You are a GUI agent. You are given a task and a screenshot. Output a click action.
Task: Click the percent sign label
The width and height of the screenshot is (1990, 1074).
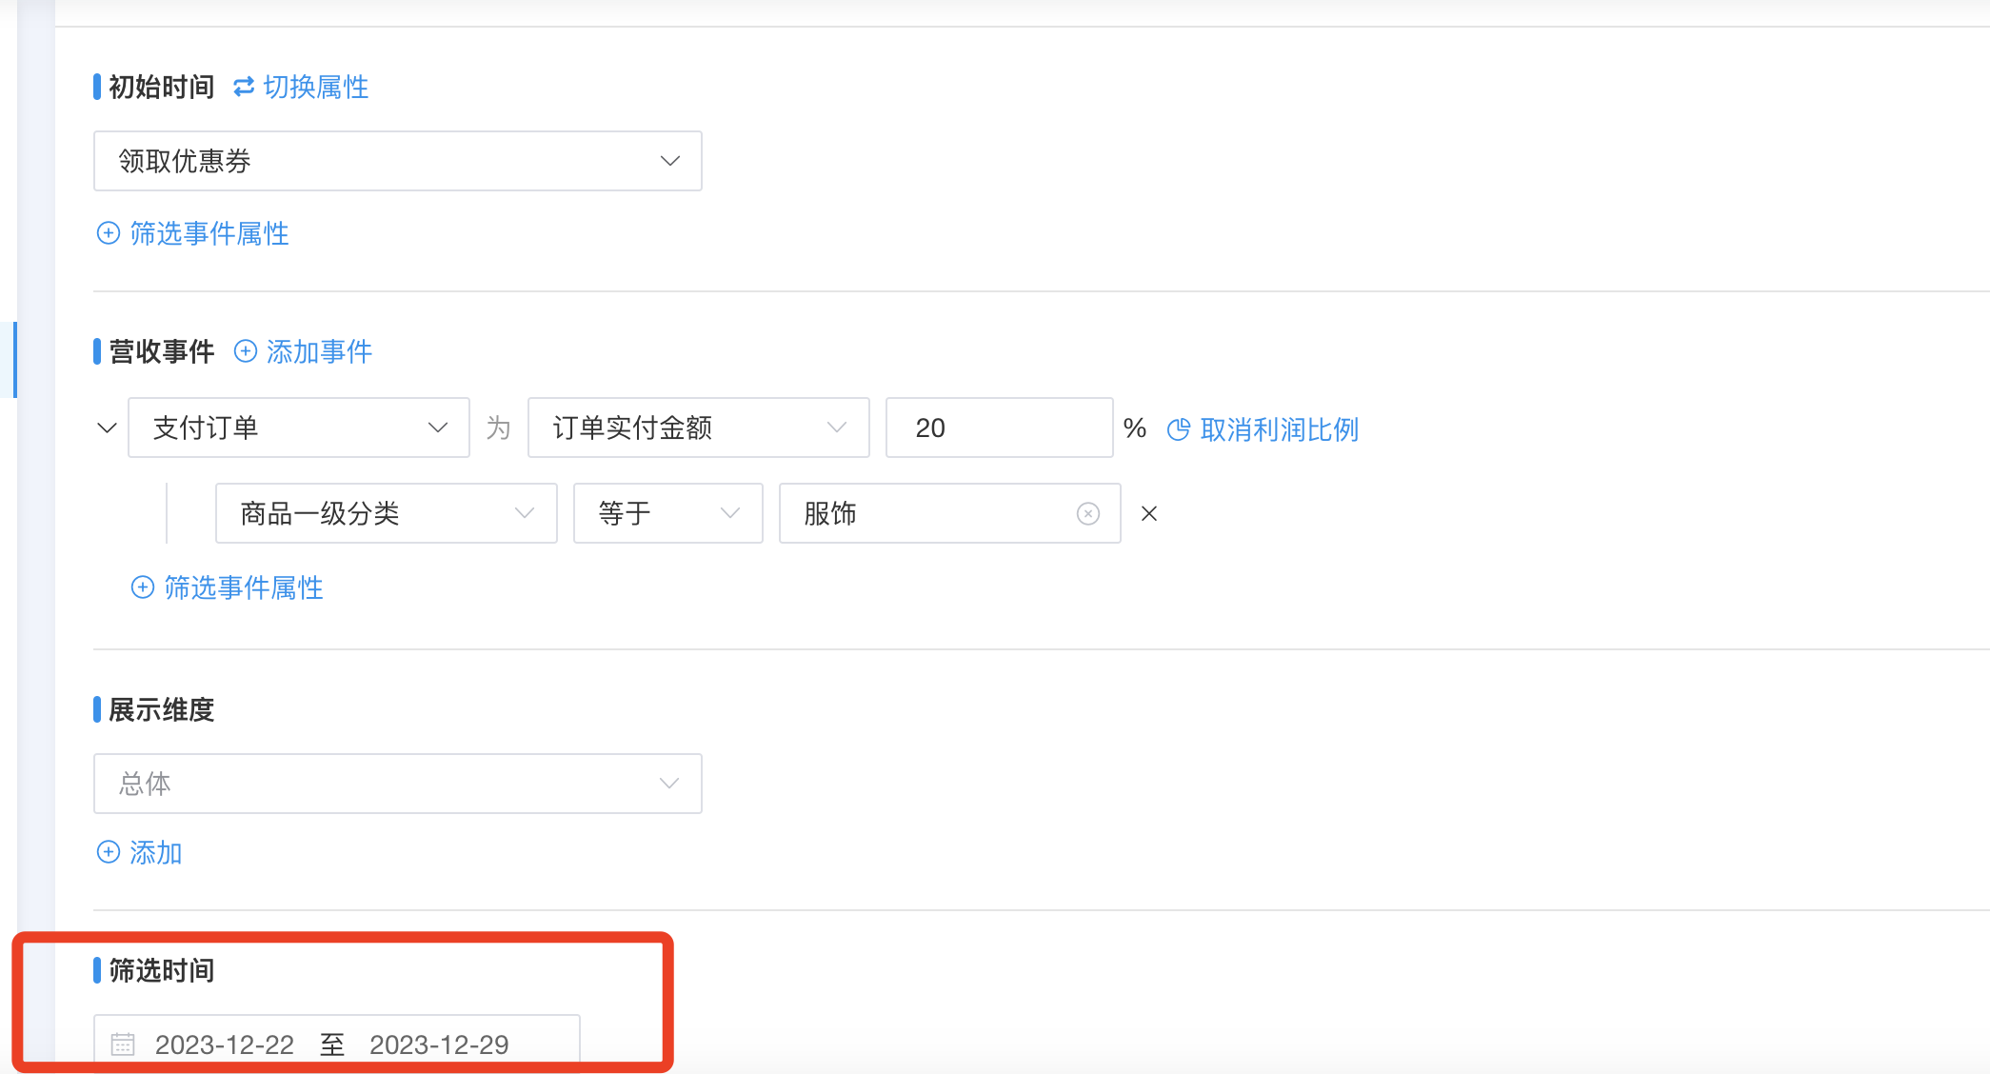point(1135,428)
